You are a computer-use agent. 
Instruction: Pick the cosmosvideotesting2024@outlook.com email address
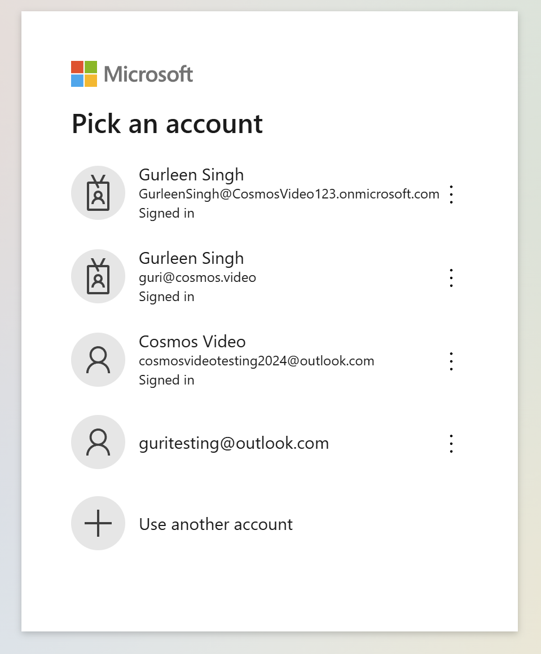(x=256, y=361)
